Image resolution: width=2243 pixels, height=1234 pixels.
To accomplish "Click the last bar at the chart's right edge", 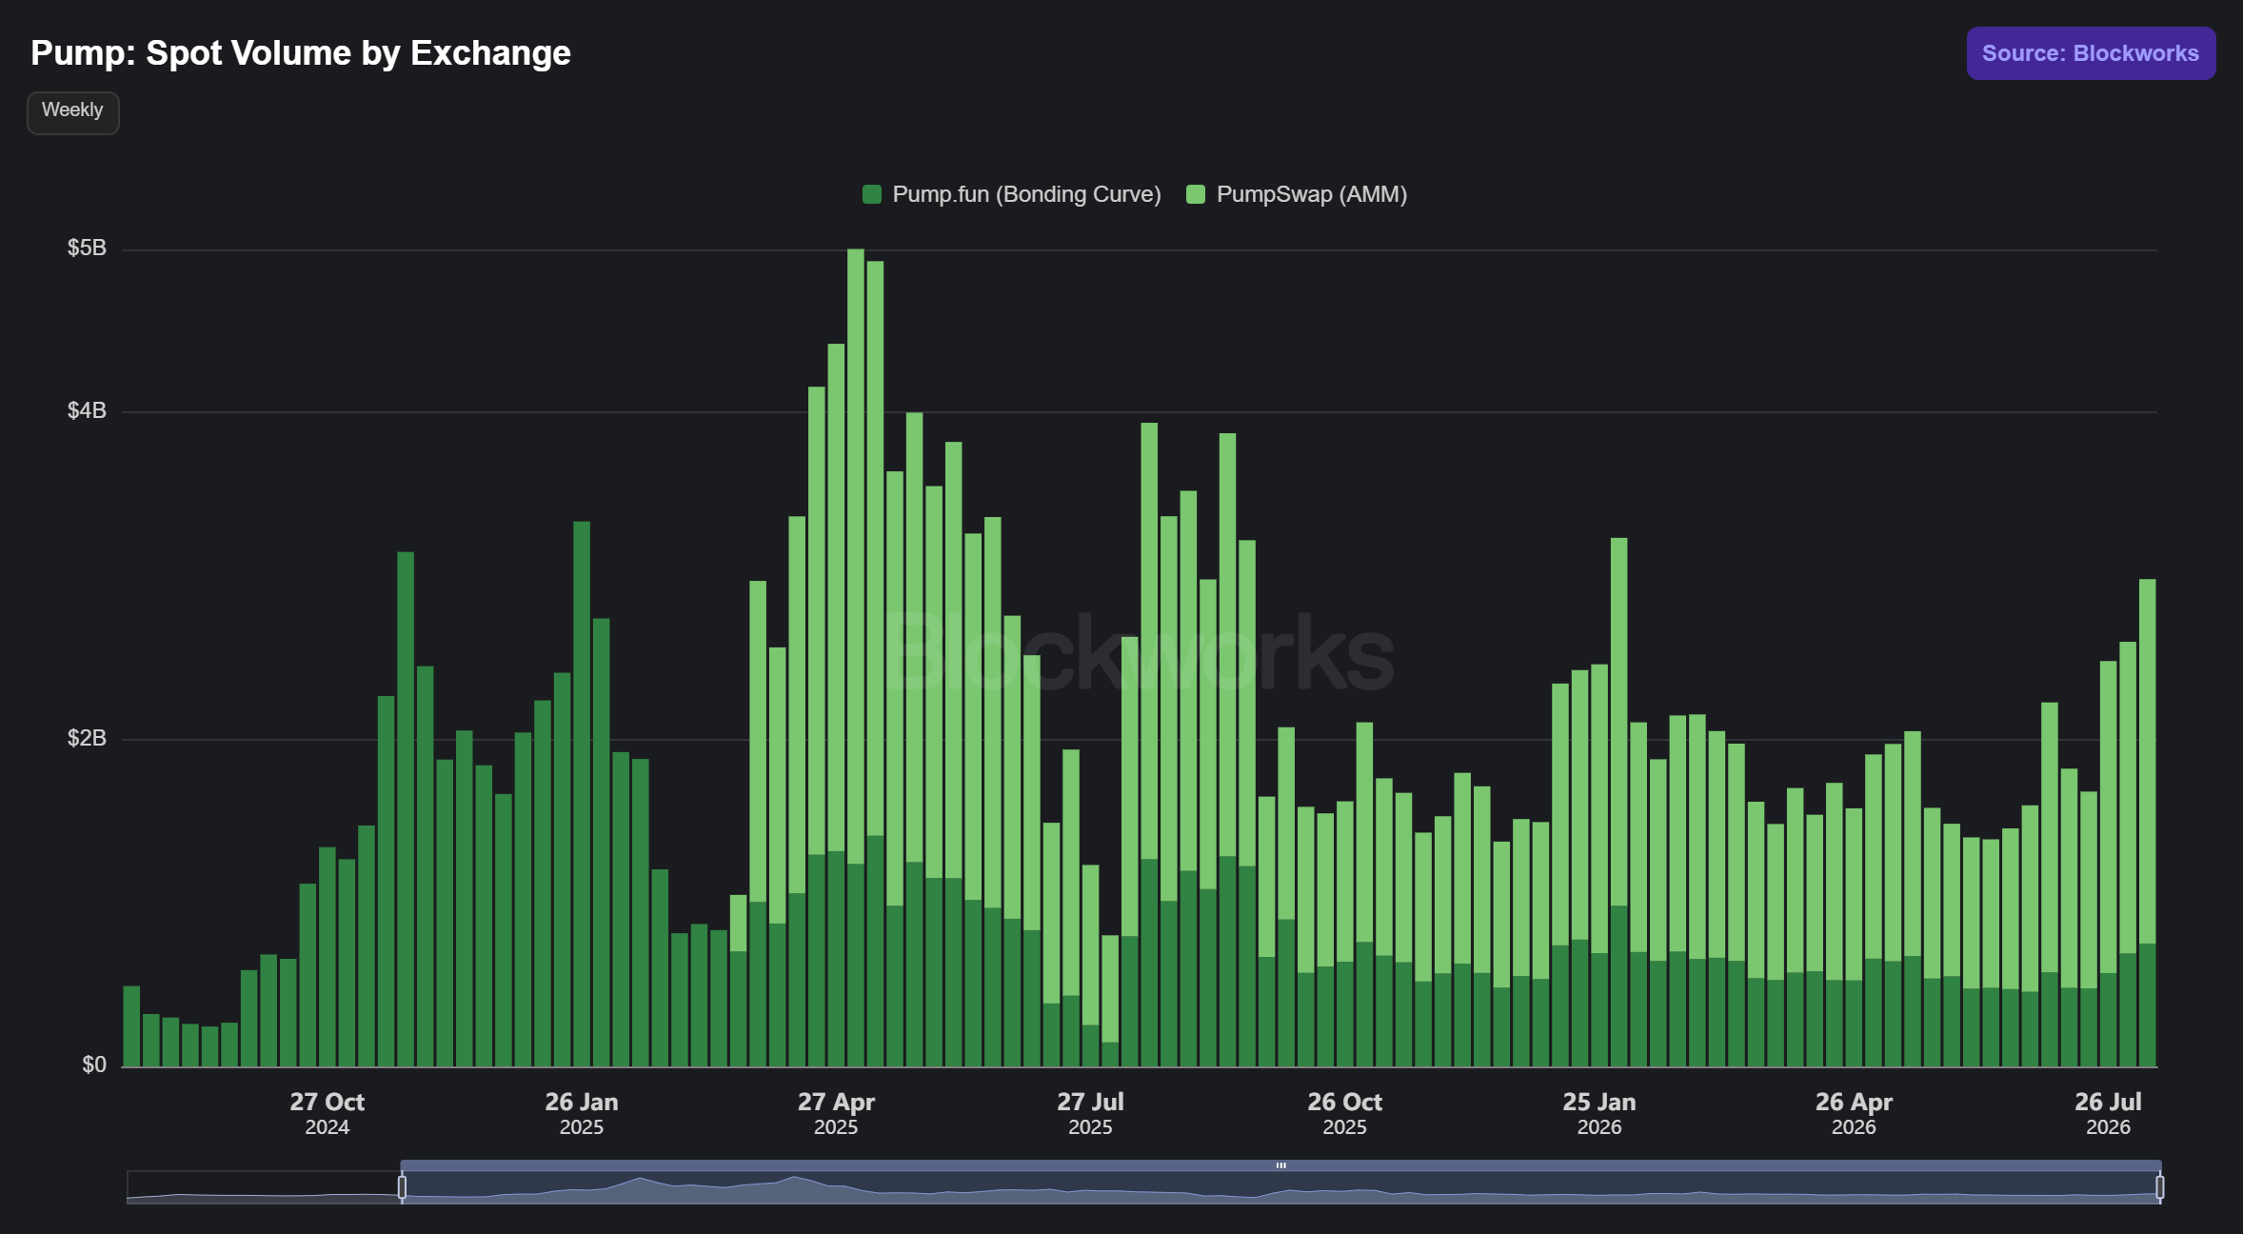I will [x=2147, y=823].
